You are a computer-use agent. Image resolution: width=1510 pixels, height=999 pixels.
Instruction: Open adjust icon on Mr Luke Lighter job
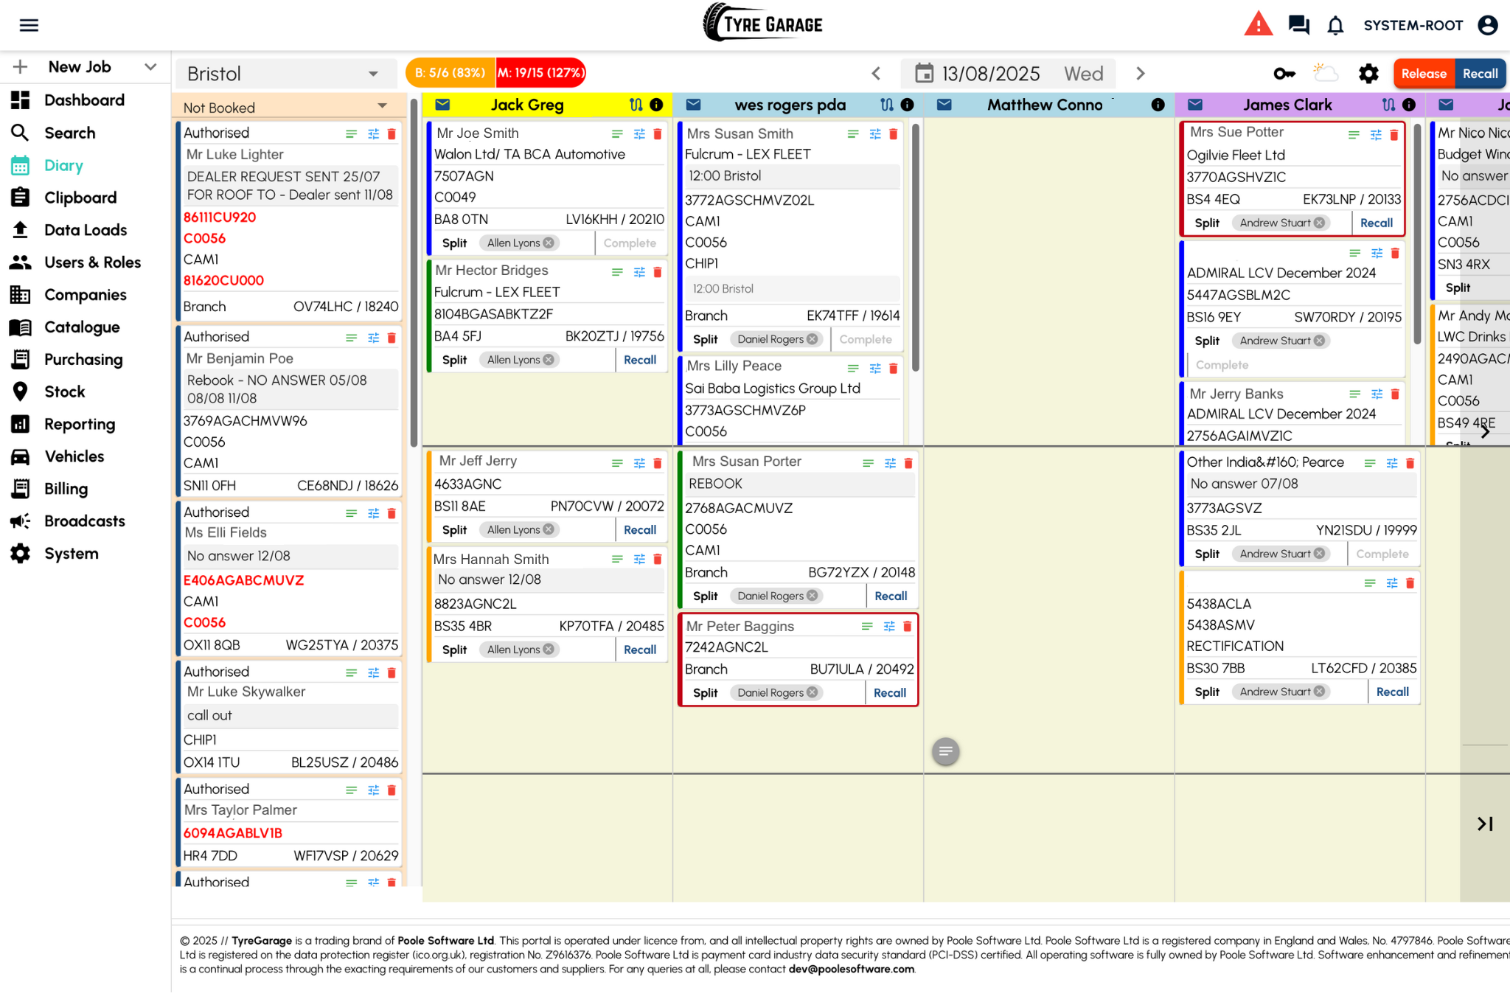[374, 134]
